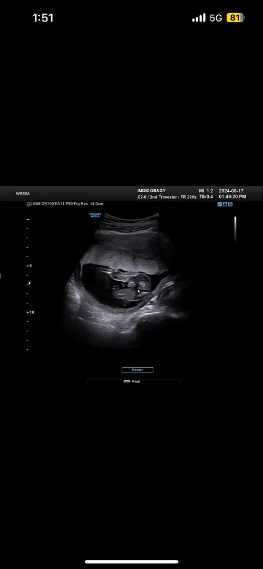The width and height of the screenshot is (263, 569).
Task: Click the grayscale bar beside the scan
Action: coord(236,229)
